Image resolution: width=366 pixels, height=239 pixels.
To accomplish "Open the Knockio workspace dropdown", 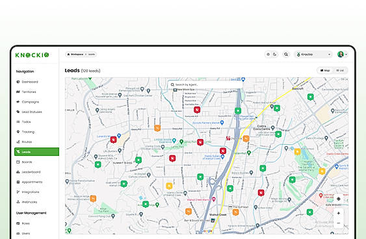I will [x=313, y=55].
